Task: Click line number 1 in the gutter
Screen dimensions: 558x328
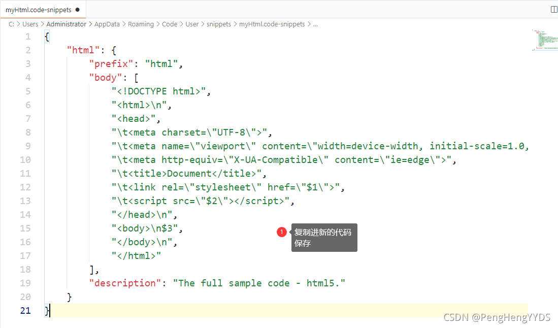Action: click(28, 37)
